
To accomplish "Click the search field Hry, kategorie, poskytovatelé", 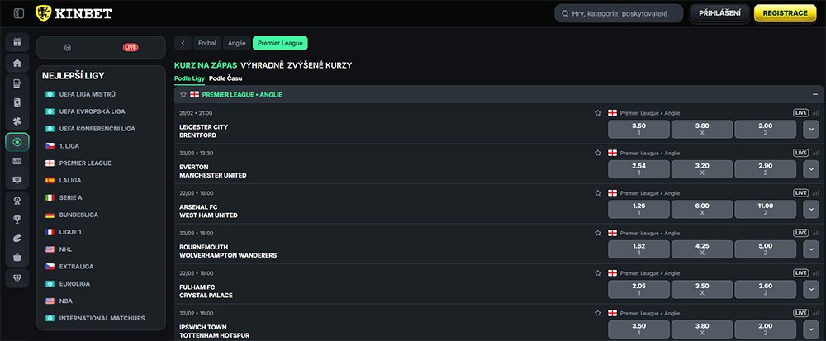I will point(619,14).
